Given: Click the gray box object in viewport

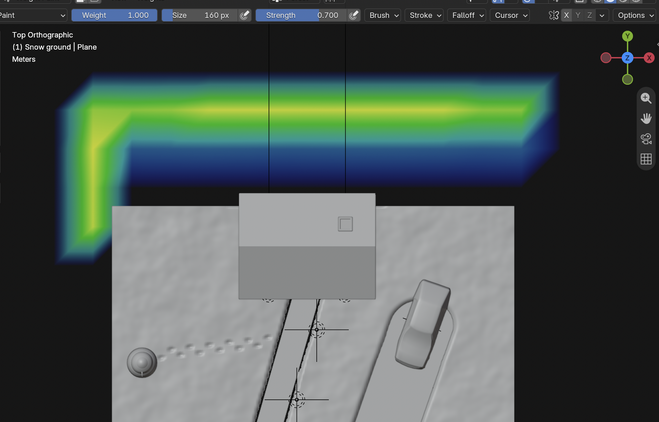Looking at the screenshot, I should 307,246.
